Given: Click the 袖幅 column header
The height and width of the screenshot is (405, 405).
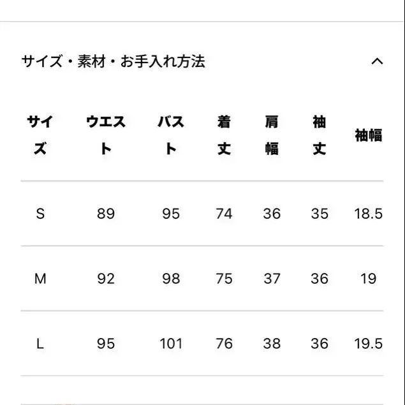Looking at the screenshot, I should click(x=368, y=135).
